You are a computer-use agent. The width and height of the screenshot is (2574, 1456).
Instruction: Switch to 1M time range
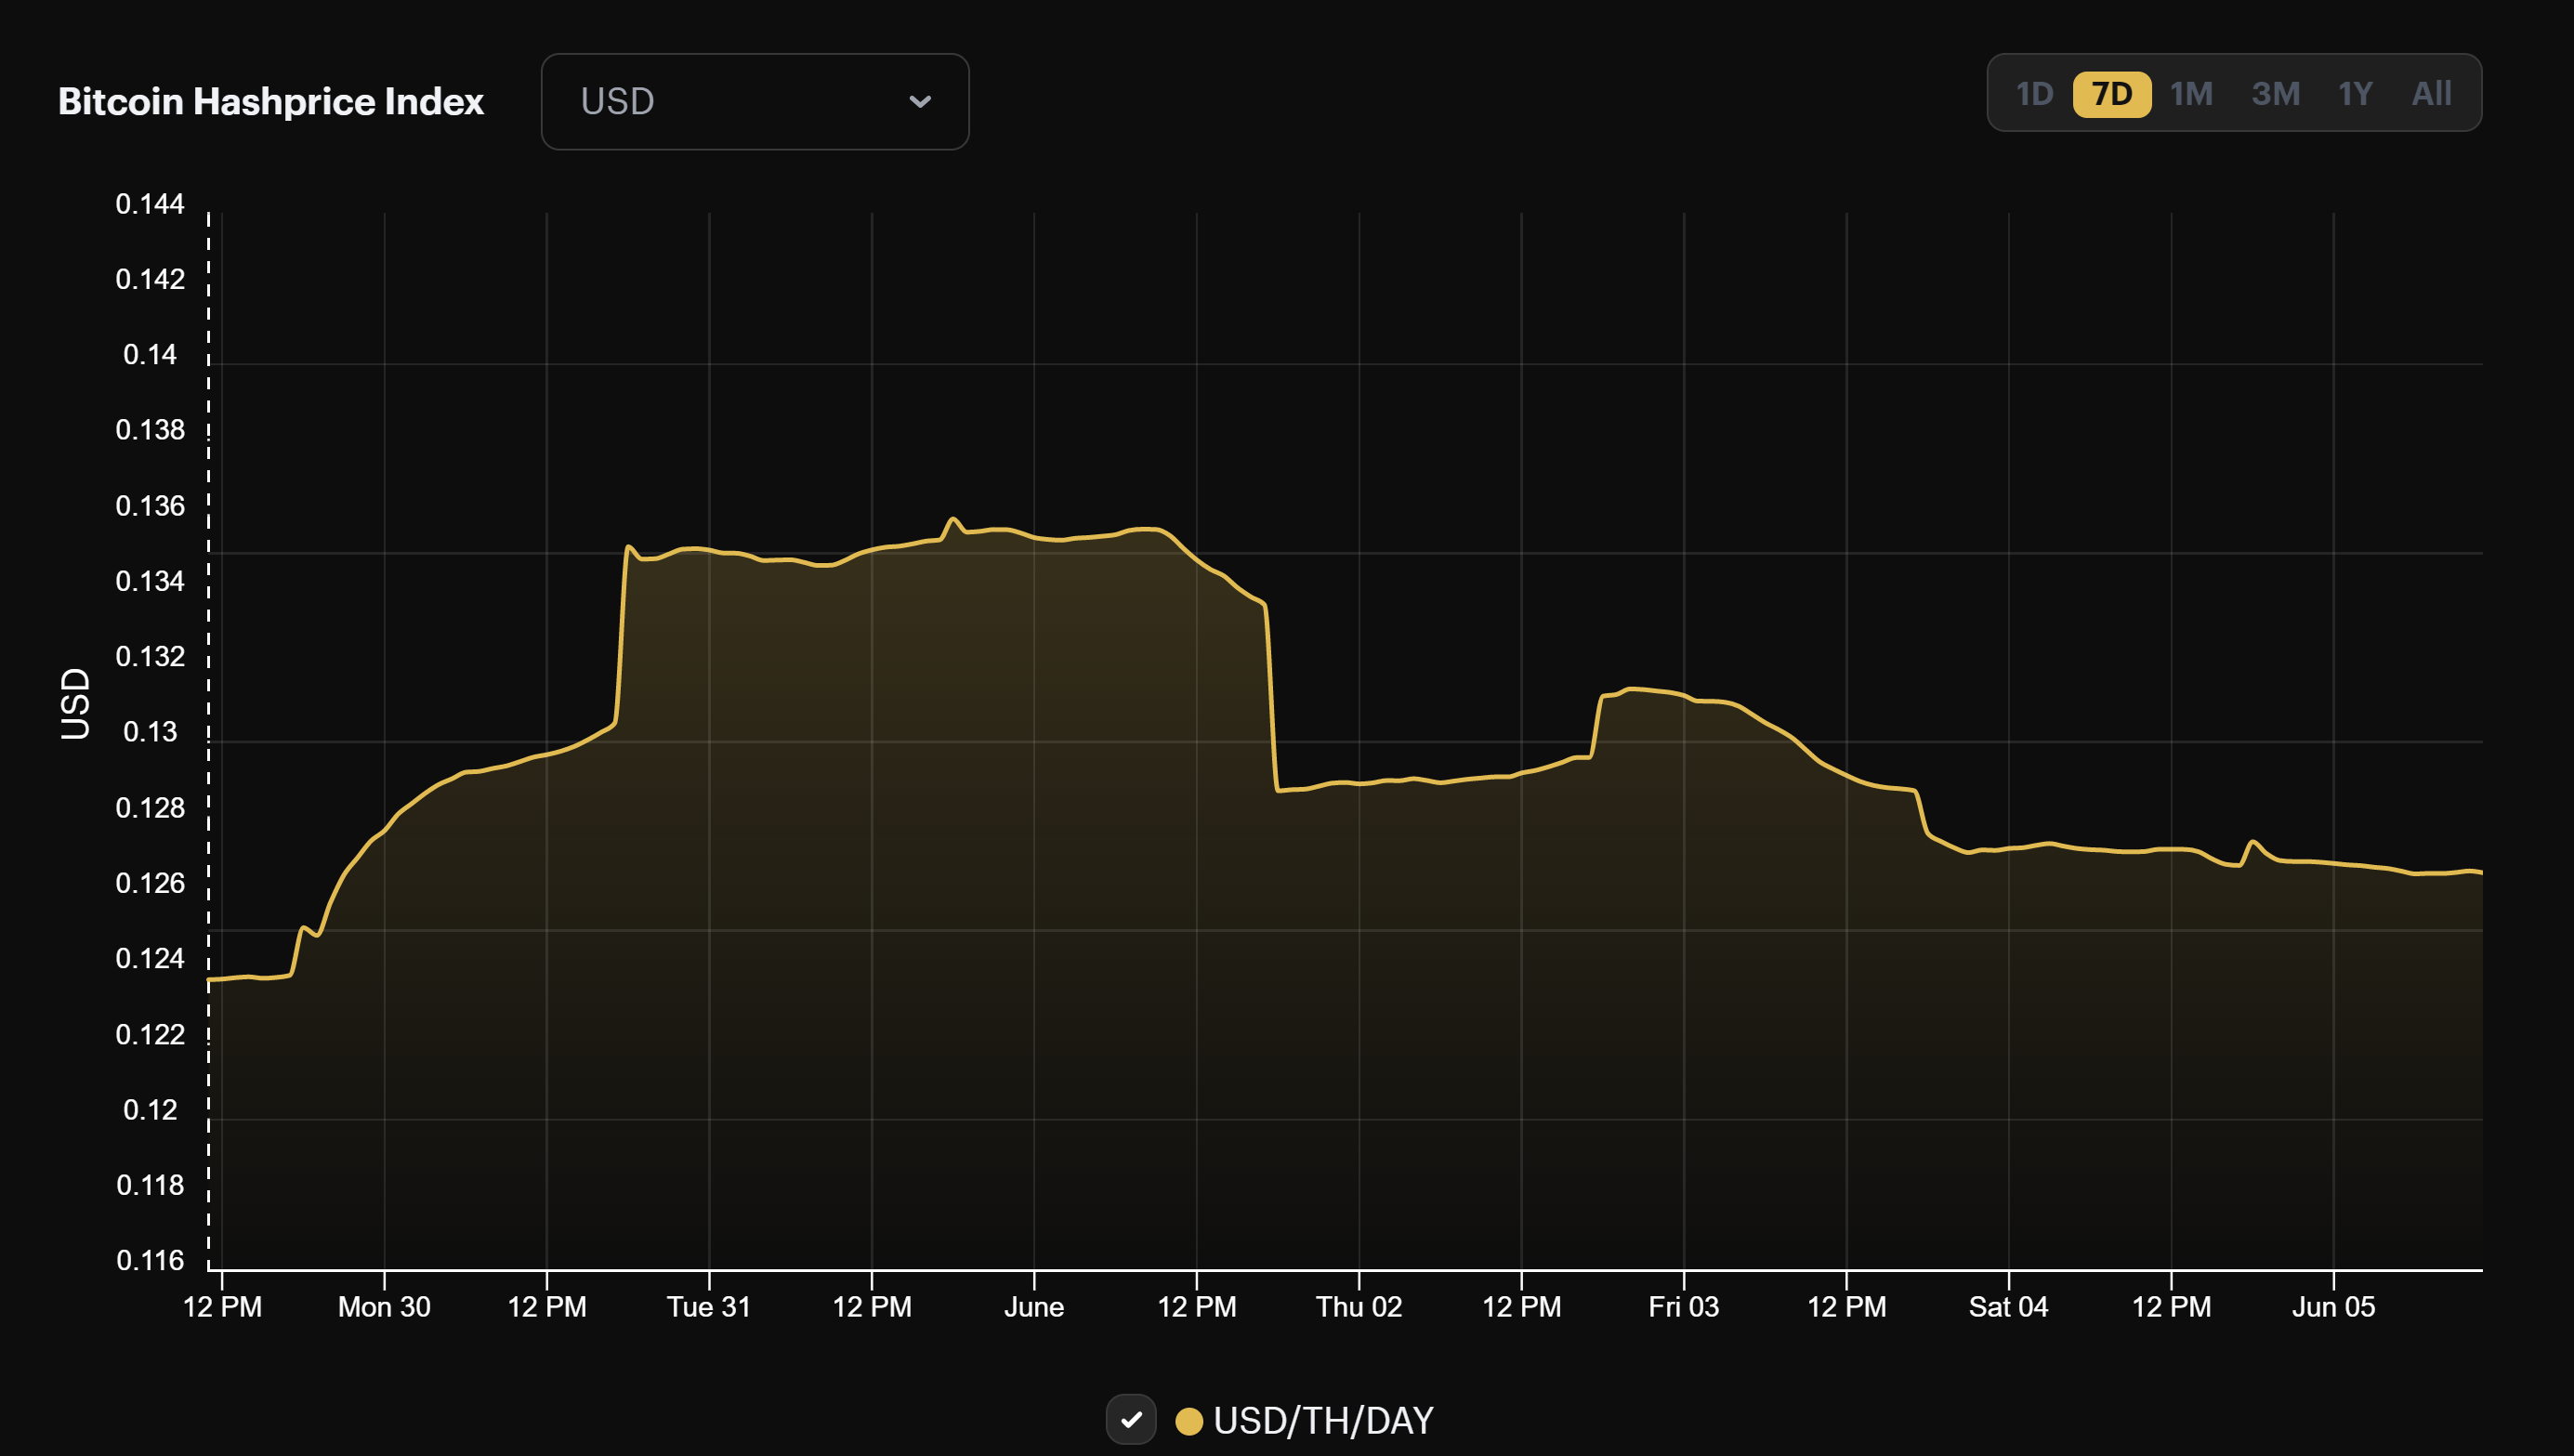(2190, 94)
